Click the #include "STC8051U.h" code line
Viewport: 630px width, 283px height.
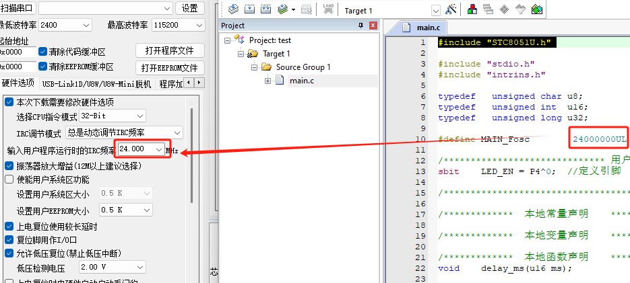pos(497,42)
